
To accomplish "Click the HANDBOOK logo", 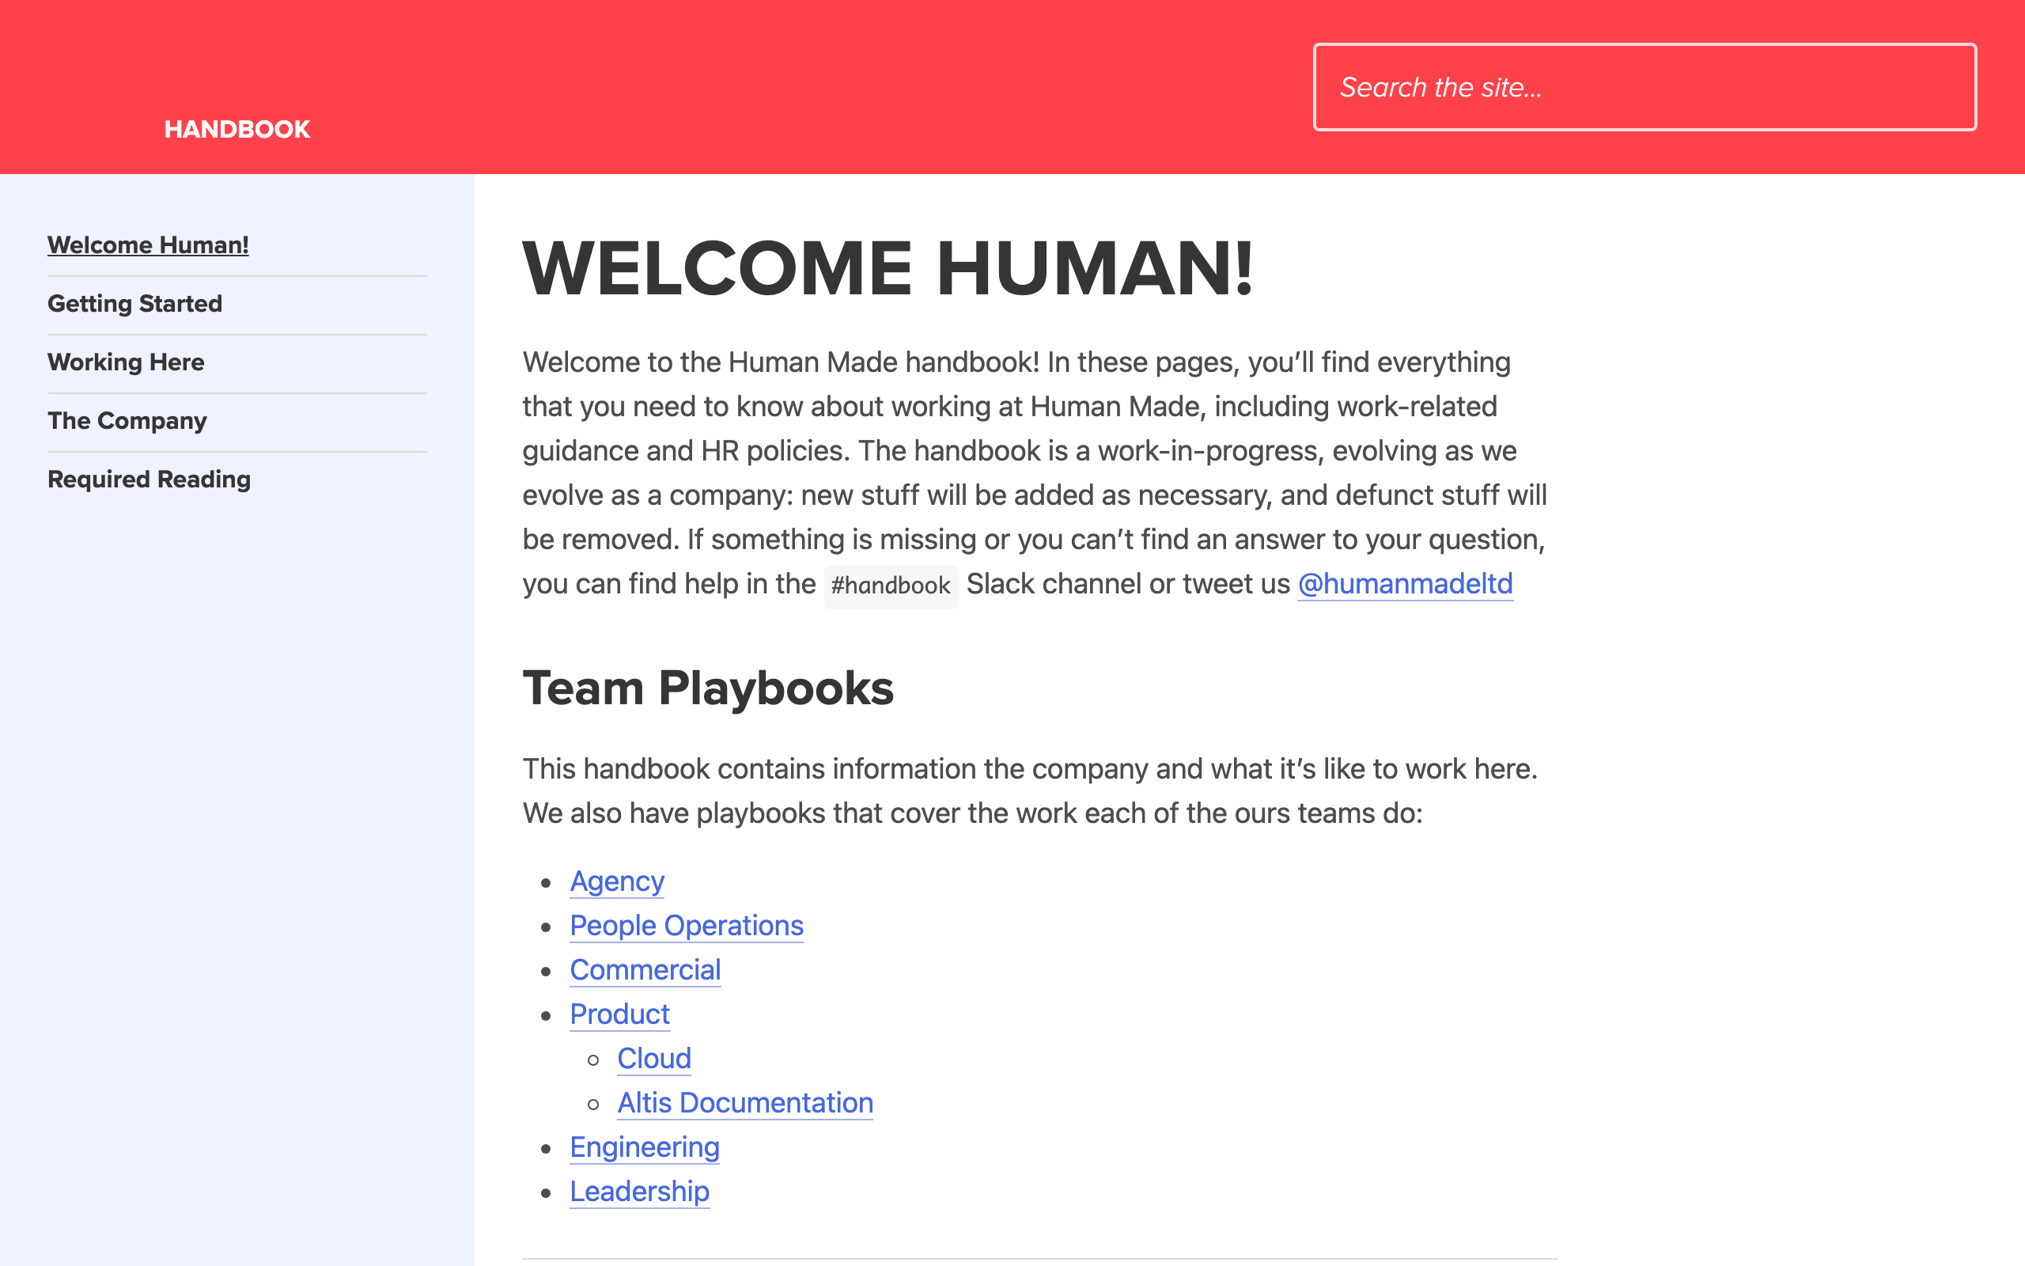I will tap(236, 128).
